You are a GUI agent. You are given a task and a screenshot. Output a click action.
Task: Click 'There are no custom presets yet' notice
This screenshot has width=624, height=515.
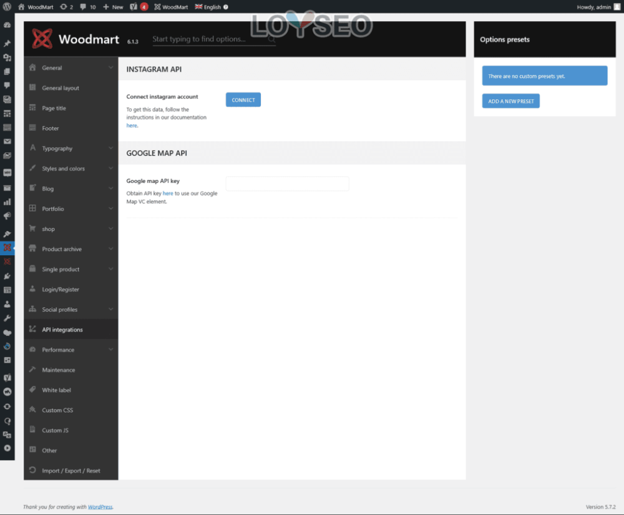[545, 76]
